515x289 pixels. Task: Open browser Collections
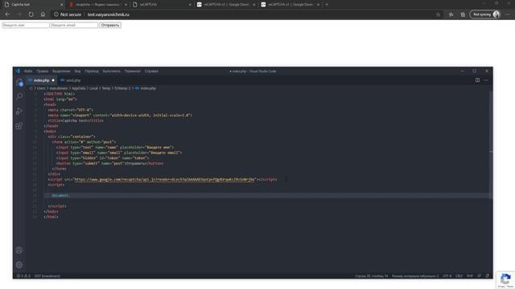pos(463,14)
